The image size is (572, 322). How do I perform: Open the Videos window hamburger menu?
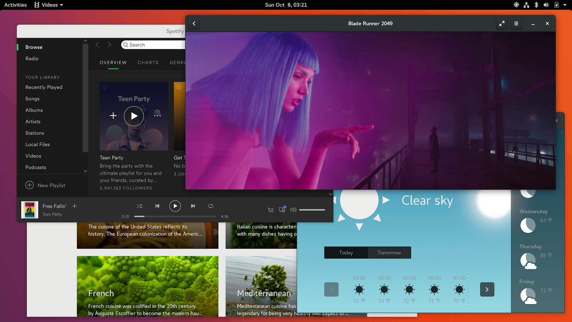516,23
